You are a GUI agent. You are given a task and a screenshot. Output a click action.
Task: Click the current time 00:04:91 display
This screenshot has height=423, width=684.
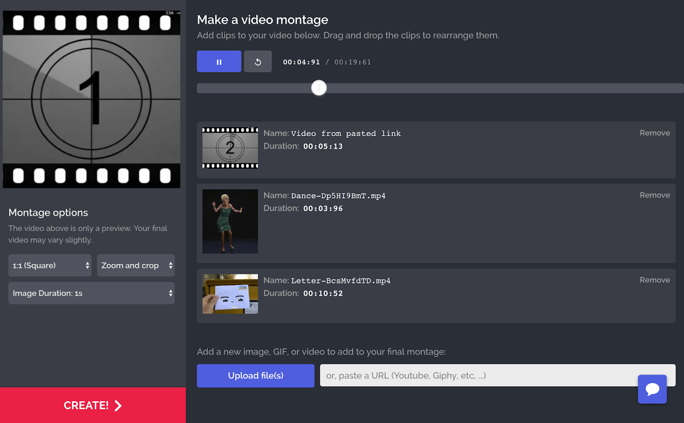301,62
